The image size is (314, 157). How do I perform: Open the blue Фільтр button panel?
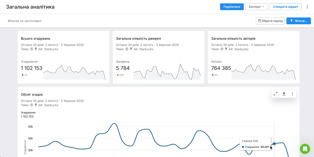[x=299, y=21]
